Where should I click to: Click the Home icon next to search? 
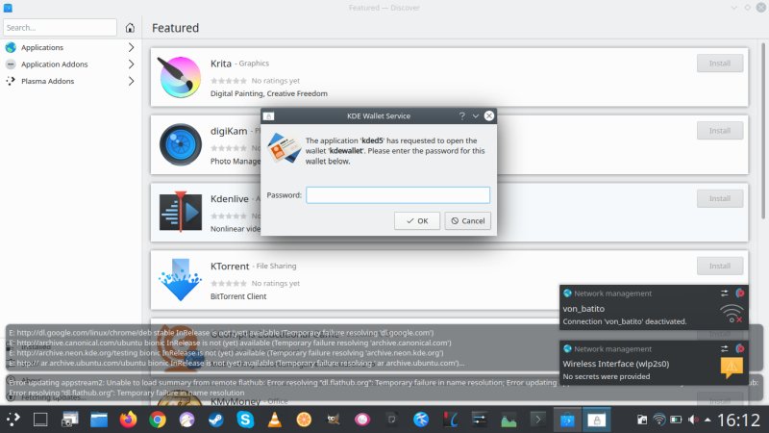coord(130,28)
